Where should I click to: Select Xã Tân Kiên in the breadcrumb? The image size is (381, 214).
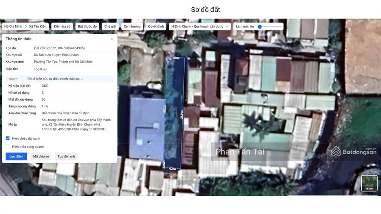(x=38, y=27)
